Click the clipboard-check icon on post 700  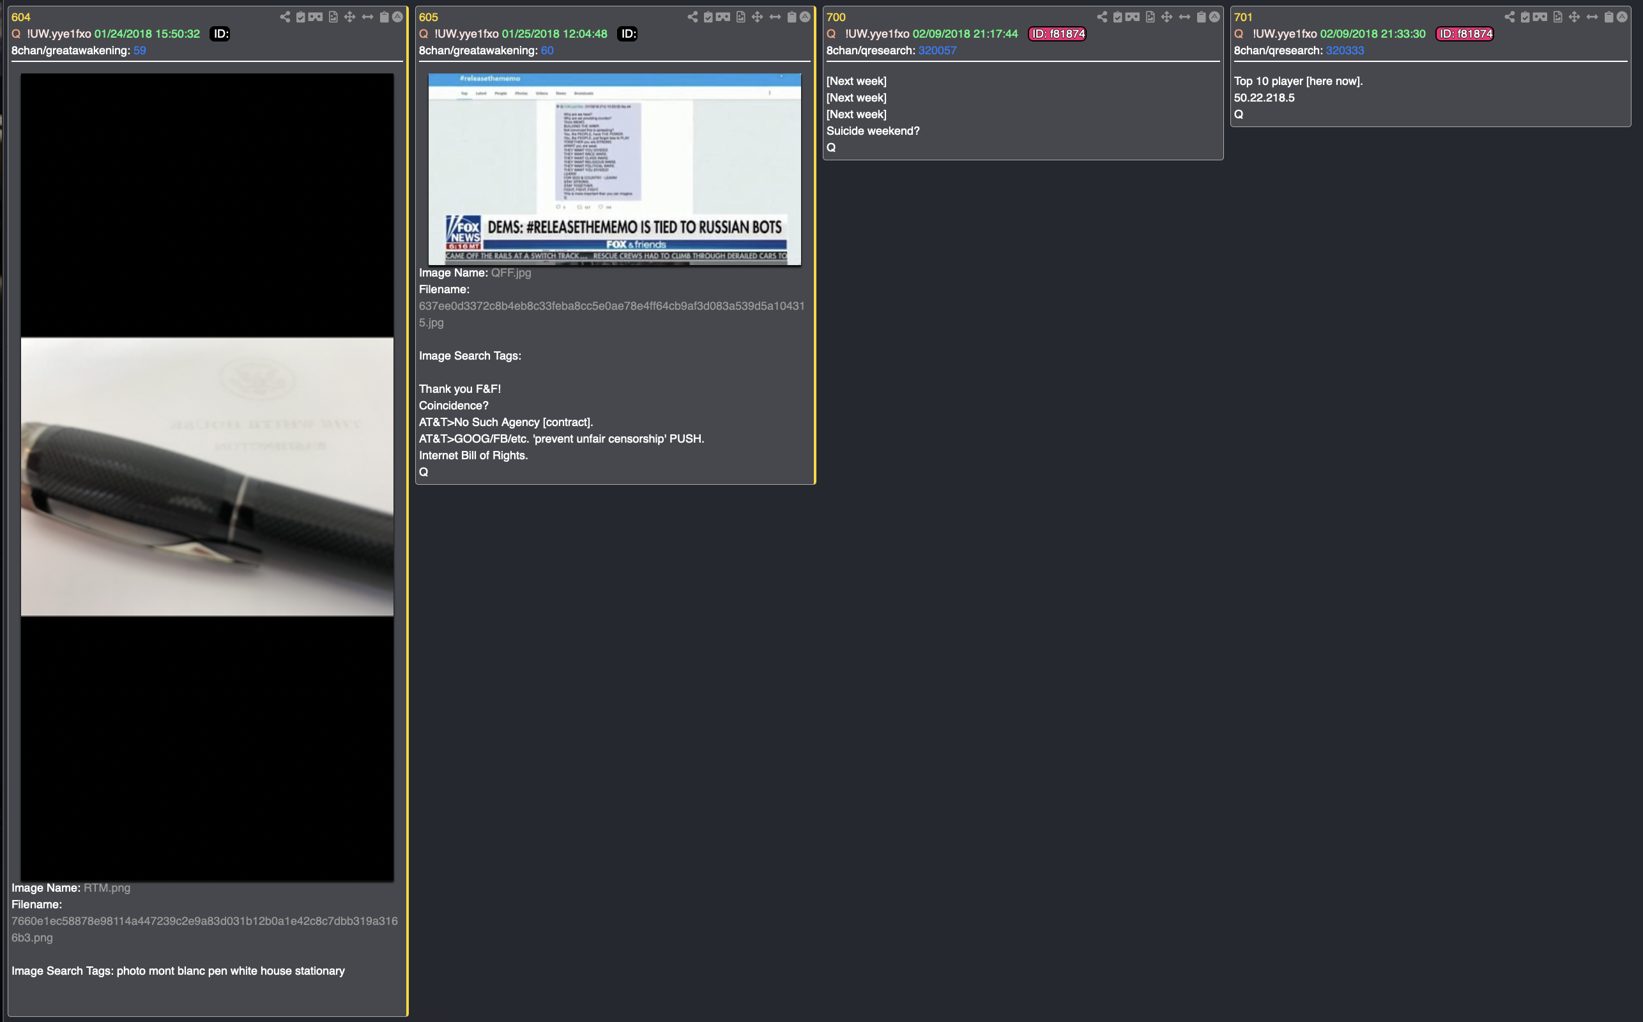click(1118, 17)
